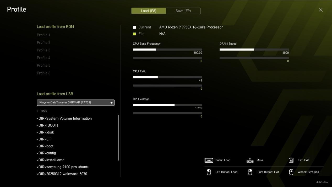Viewport: 332px width, 187px height.
Task: Switch to the Save (F9) tab
Action: 183,11
